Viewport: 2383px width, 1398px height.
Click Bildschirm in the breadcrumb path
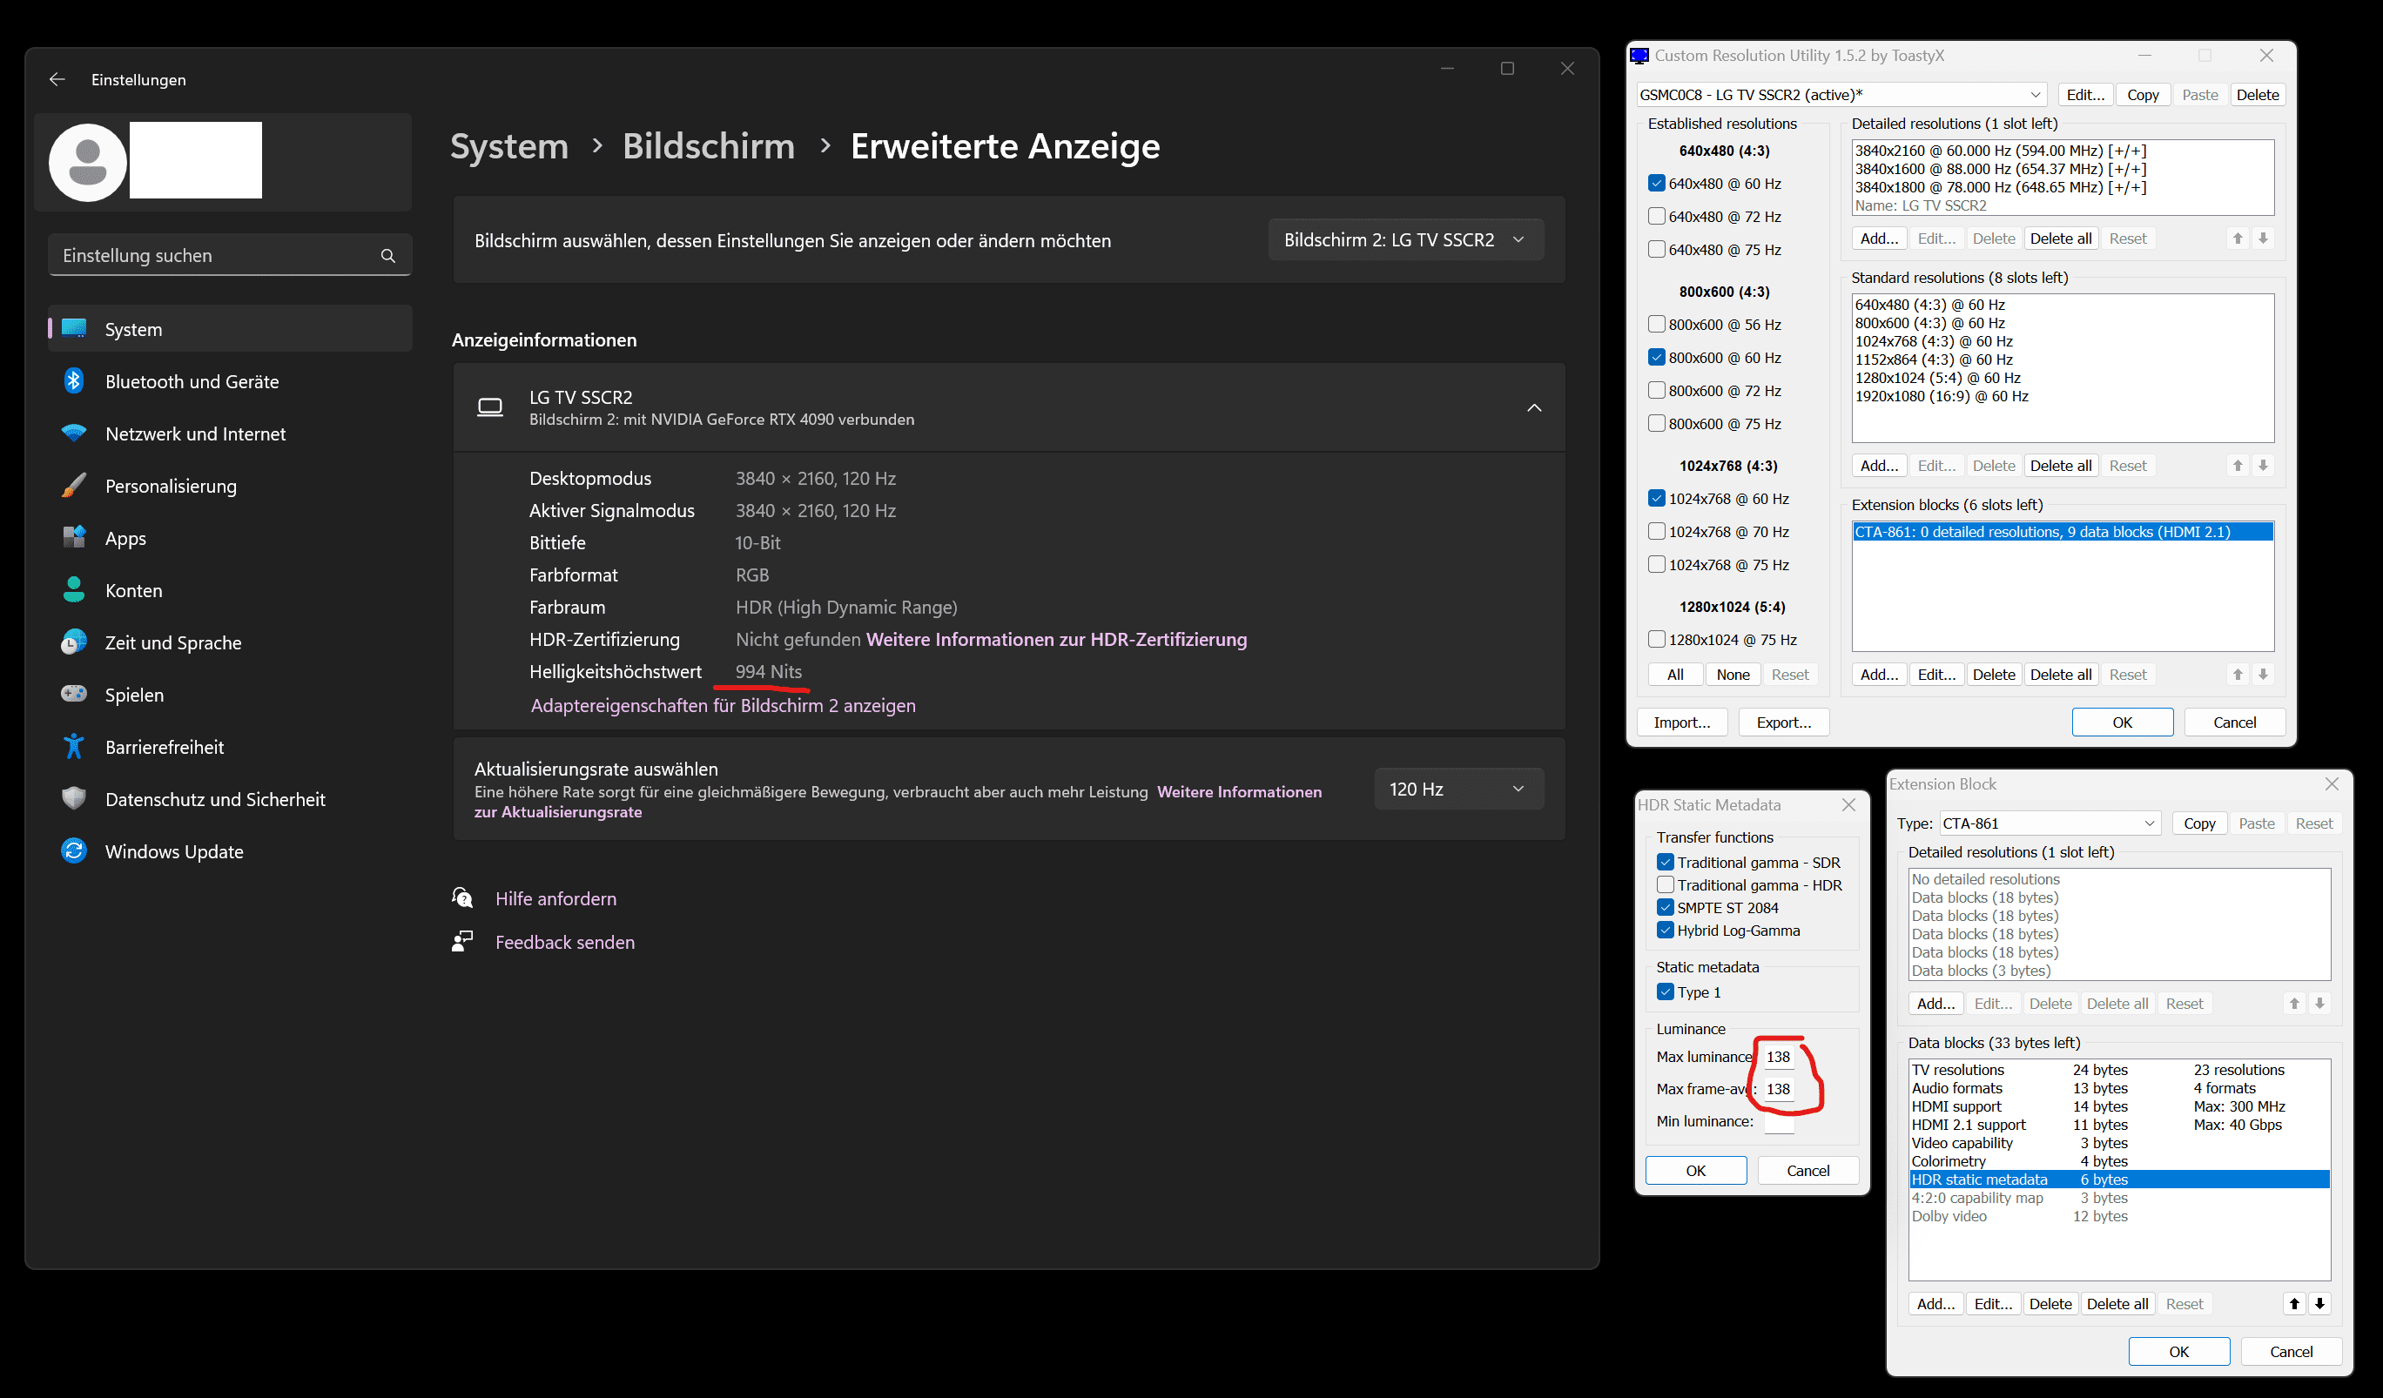tap(708, 145)
